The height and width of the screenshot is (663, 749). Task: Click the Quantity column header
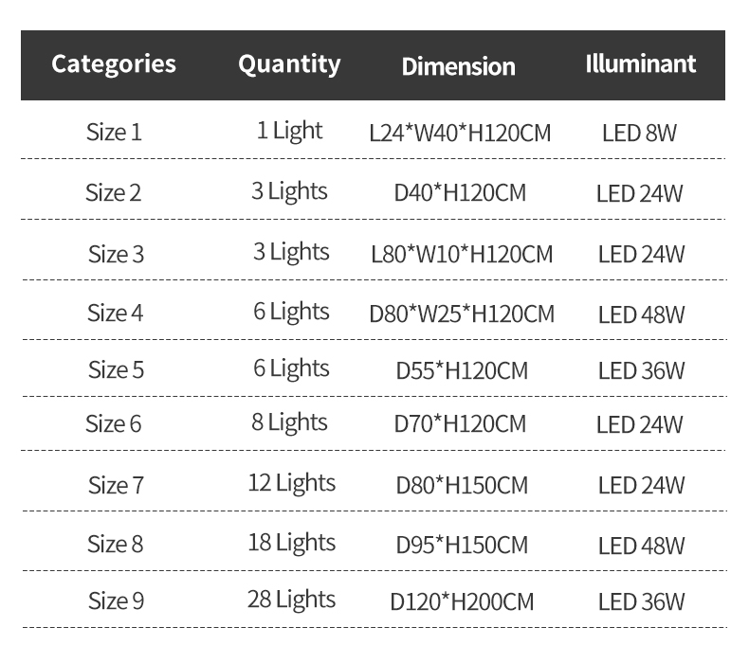point(289,65)
